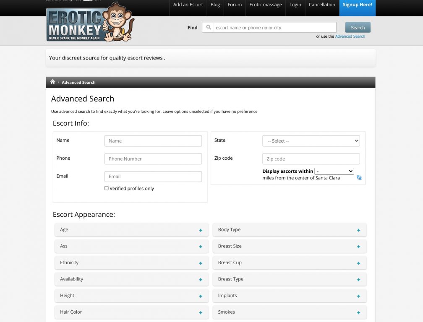423x322 pixels.
Task: Follow the Advanced Search link under the Search button
Action: pos(350,36)
